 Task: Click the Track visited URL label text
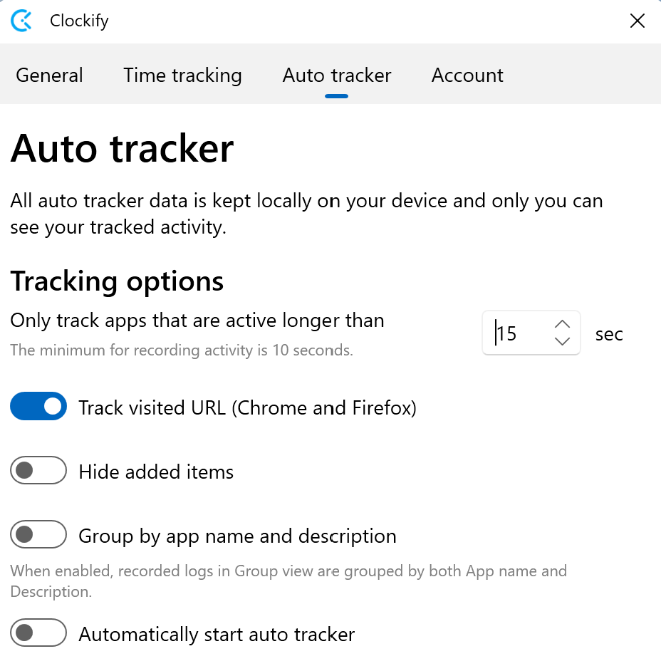[247, 408]
